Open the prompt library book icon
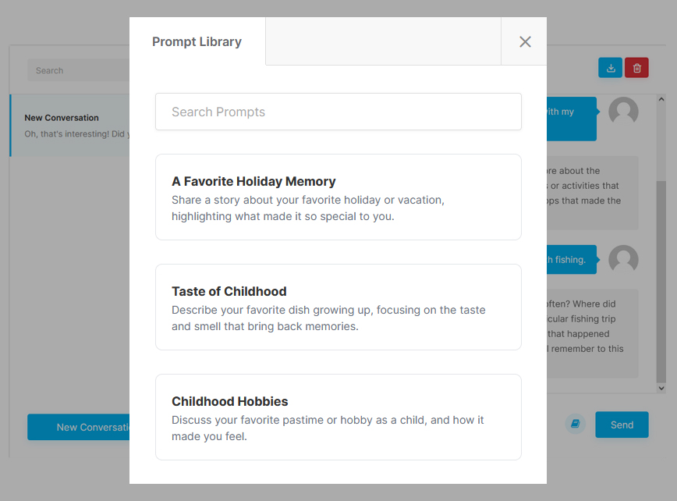 [575, 425]
